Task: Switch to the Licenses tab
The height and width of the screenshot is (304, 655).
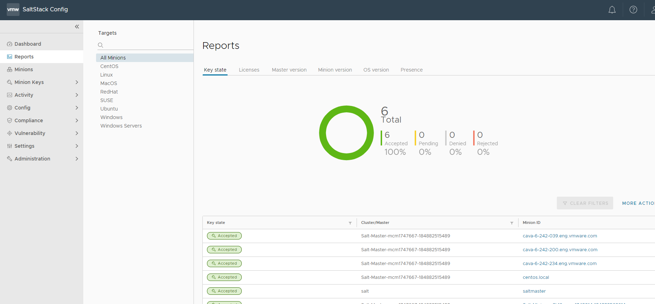Action: click(x=249, y=70)
